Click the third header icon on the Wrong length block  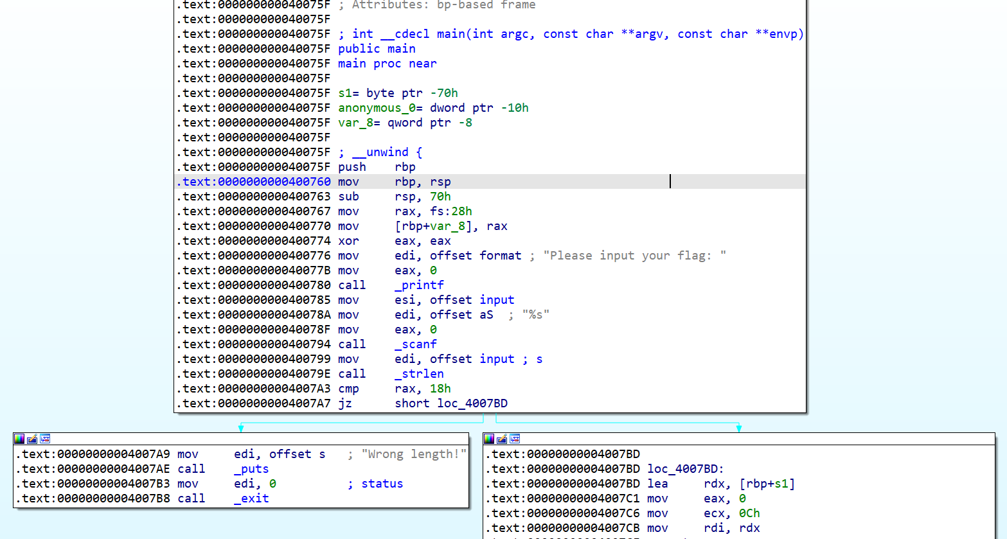45,439
